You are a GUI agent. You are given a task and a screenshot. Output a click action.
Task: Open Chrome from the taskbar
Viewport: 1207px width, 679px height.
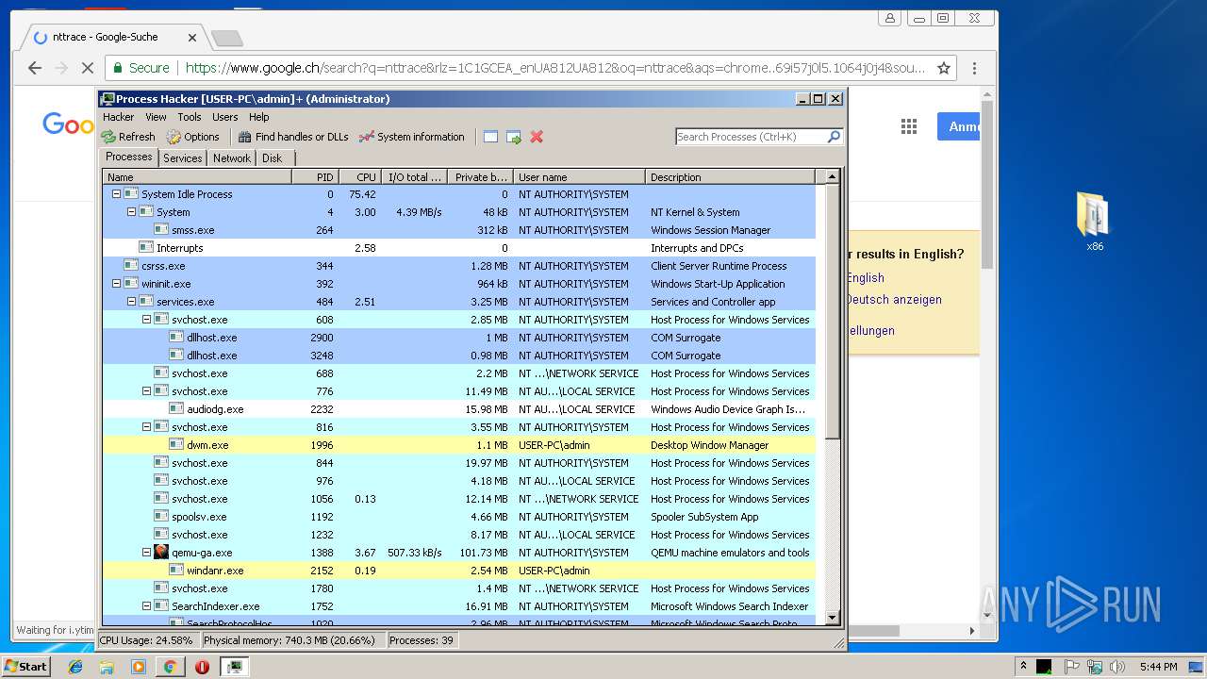pos(170,666)
